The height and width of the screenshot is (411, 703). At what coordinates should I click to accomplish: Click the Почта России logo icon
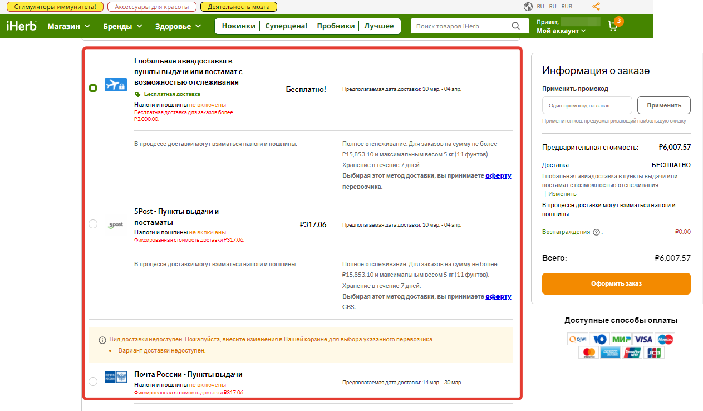pos(116,378)
